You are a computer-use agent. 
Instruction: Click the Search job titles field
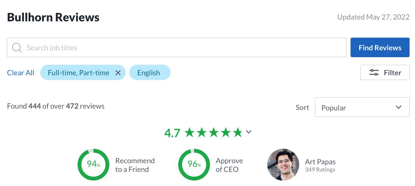pos(176,47)
